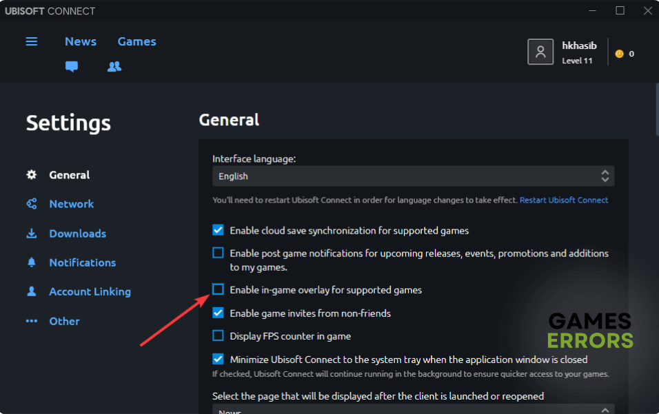Open the hamburger menu icon

[x=32, y=41]
